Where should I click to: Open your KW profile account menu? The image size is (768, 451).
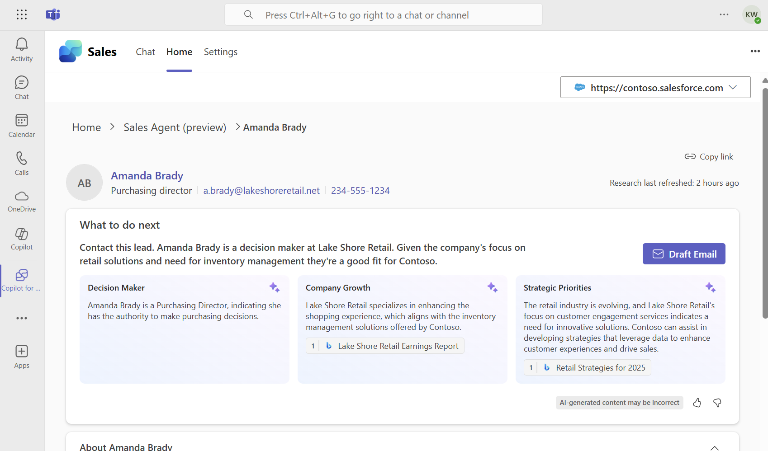click(x=751, y=14)
